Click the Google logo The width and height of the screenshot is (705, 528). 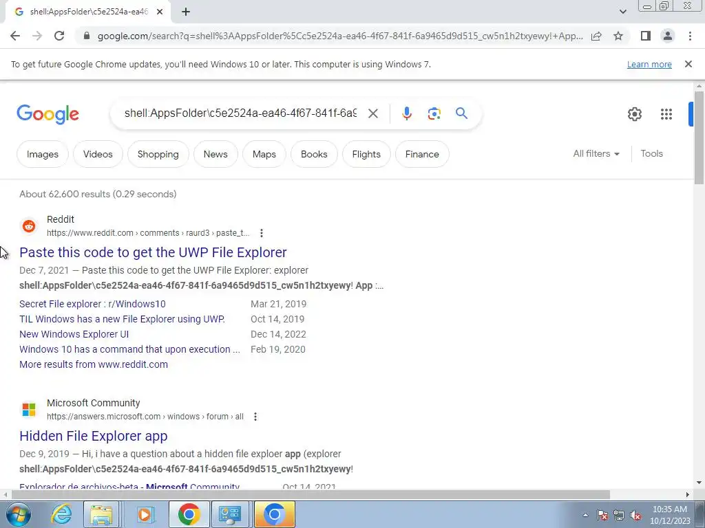click(48, 115)
